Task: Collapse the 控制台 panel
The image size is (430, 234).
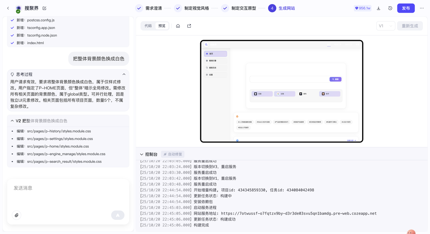Action: (x=142, y=154)
